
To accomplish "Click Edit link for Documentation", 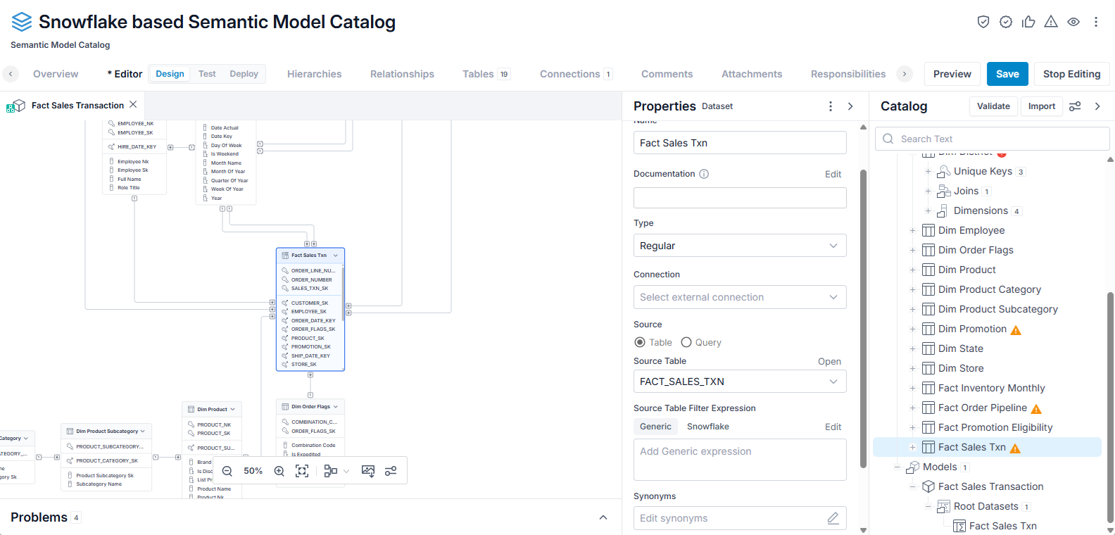I will (x=833, y=174).
